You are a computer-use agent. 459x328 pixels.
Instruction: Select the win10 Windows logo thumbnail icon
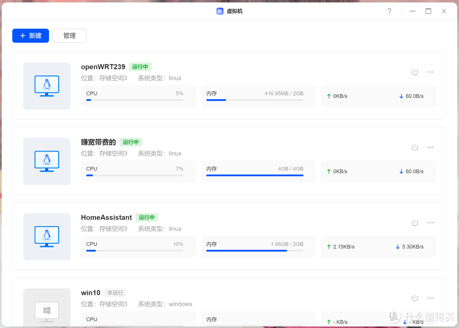(x=47, y=310)
